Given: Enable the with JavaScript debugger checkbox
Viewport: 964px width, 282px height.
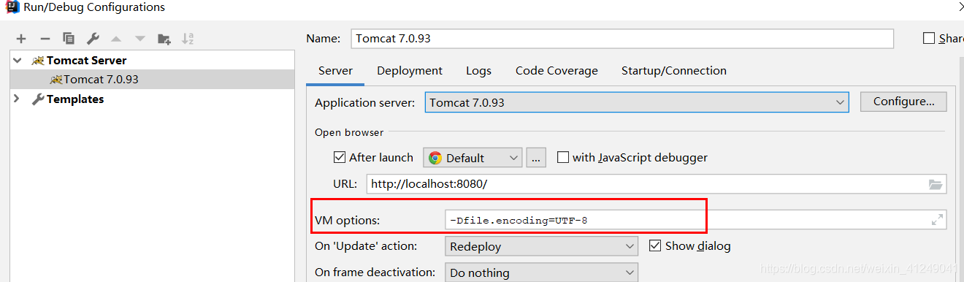Looking at the screenshot, I should pos(562,157).
